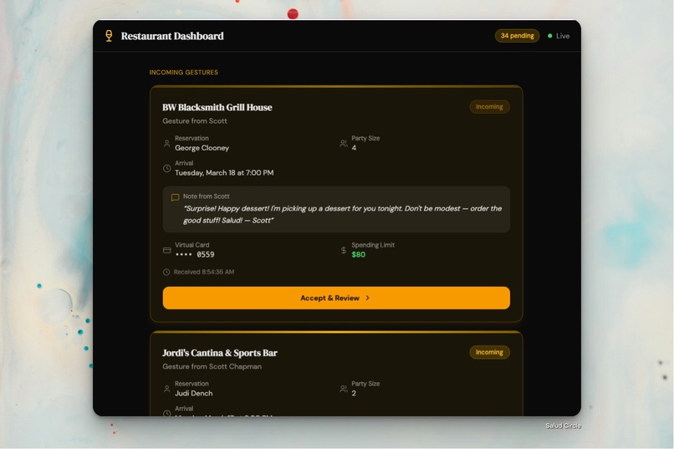Screen dimensions: 674x449
Task: Click the INCOMING GESTURES heading
Action: click(x=183, y=72)
